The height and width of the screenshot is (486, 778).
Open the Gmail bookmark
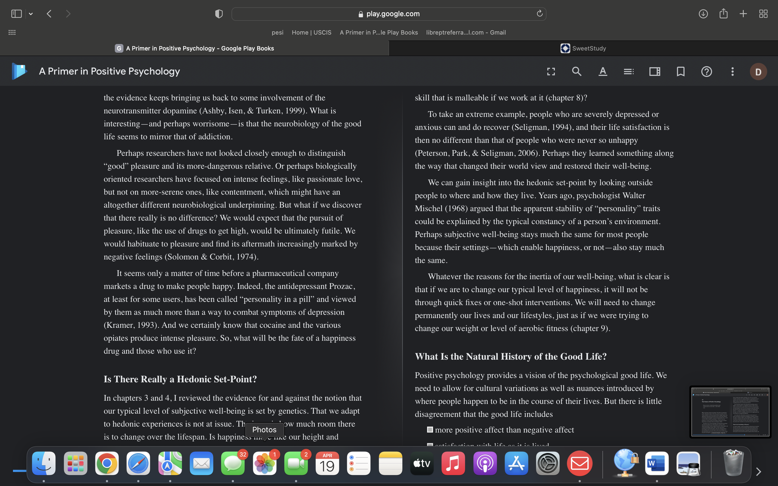466,32
